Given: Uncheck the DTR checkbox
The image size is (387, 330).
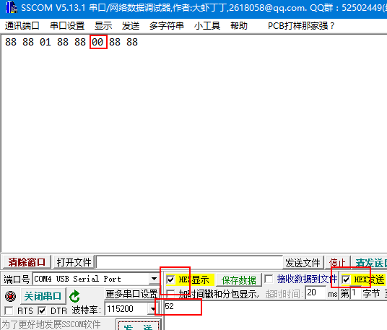Looking at the screenshot, I should click(42, 311).
